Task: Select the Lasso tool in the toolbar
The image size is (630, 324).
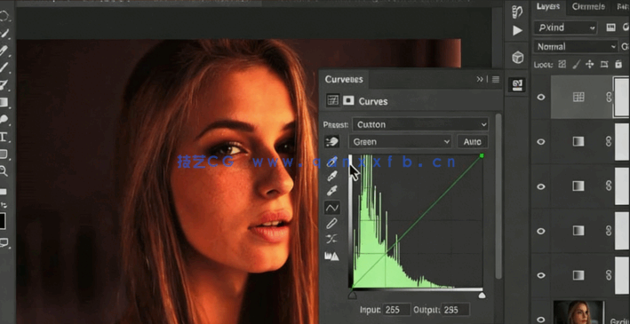Action: (x=4, y=17)
